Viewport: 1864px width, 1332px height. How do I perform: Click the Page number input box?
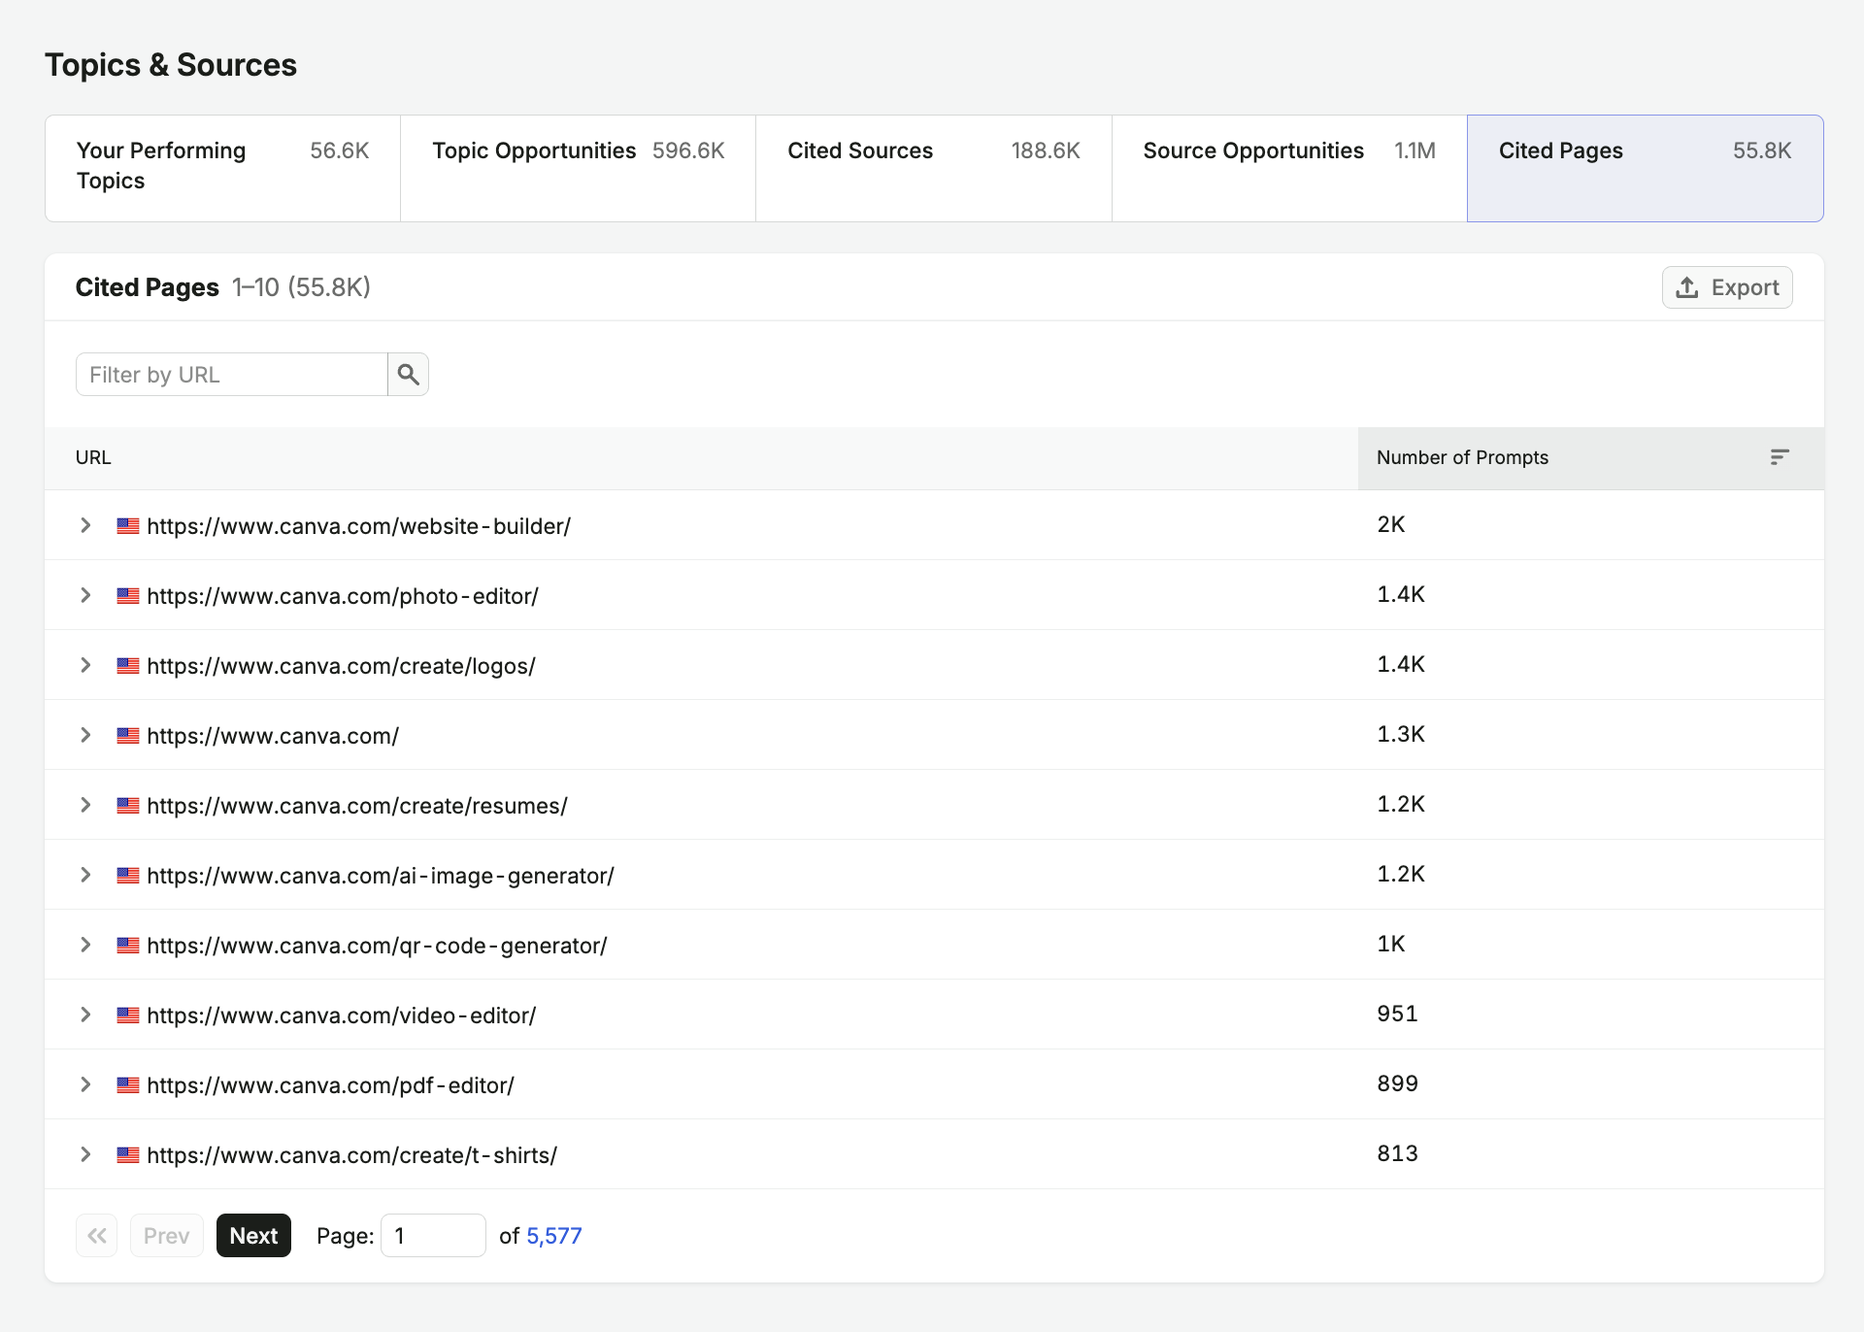(433, 1236)
